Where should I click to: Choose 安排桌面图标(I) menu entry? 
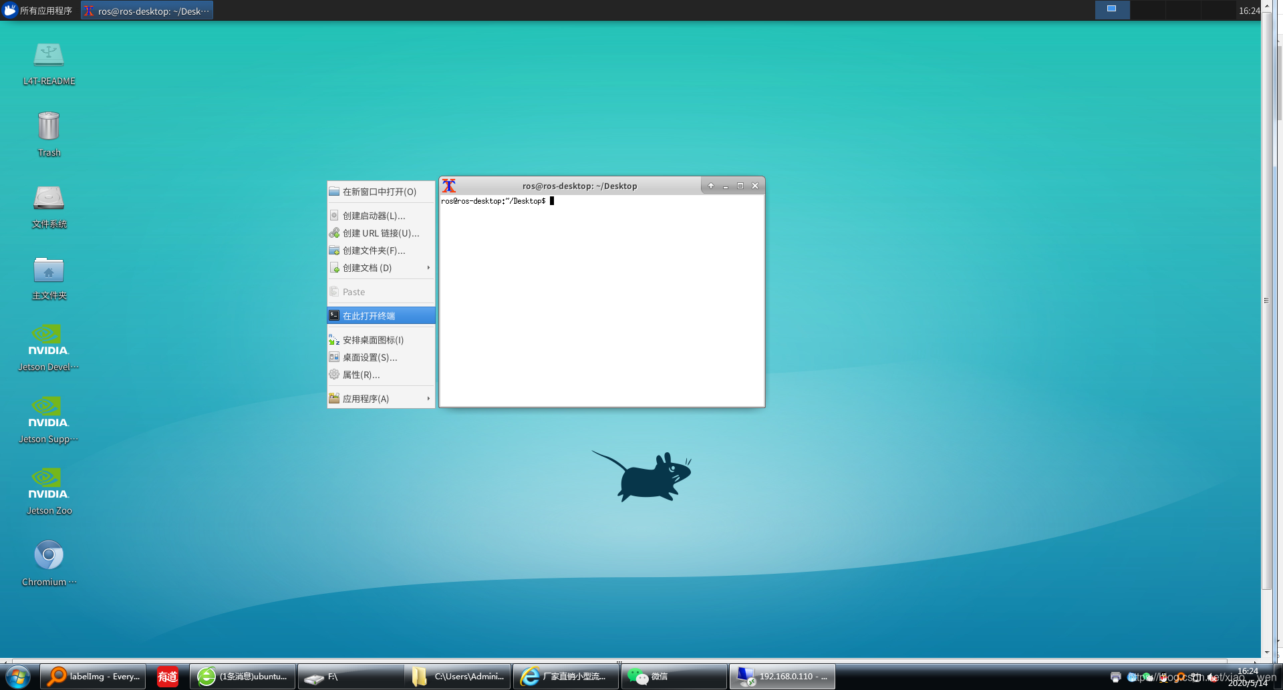coord(381,340)
